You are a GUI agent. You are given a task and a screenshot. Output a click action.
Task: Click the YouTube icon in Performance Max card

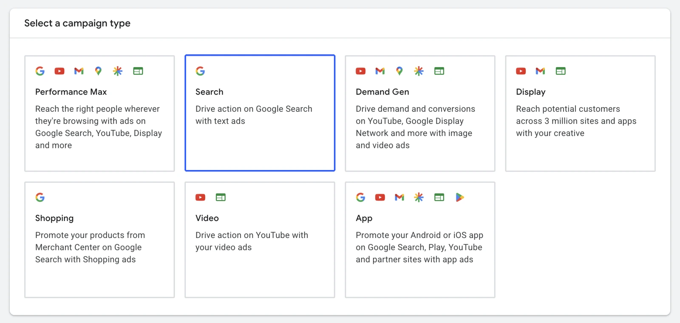tap(59, 71)
